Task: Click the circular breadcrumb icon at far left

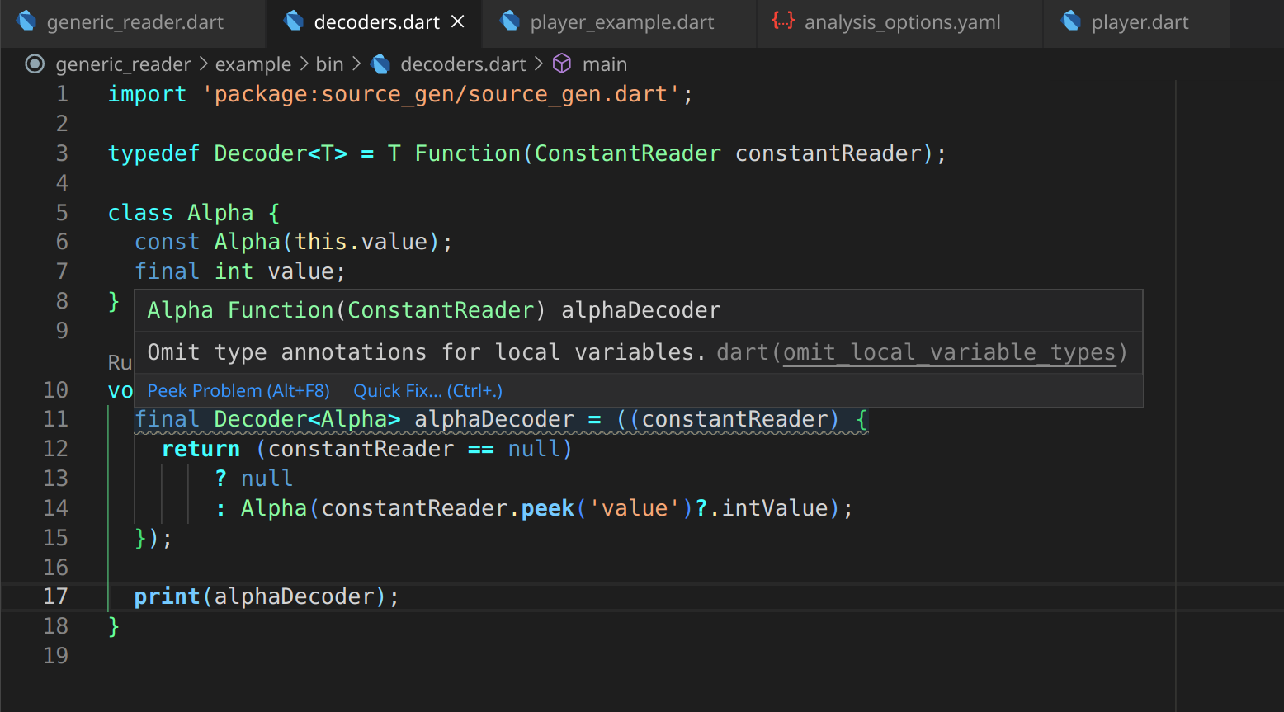Action: 35,64
